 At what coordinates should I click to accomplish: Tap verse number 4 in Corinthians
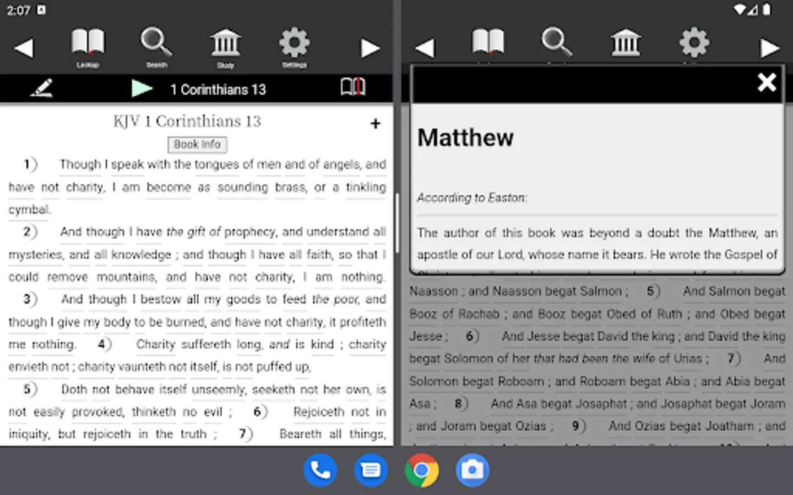point(105,344)
